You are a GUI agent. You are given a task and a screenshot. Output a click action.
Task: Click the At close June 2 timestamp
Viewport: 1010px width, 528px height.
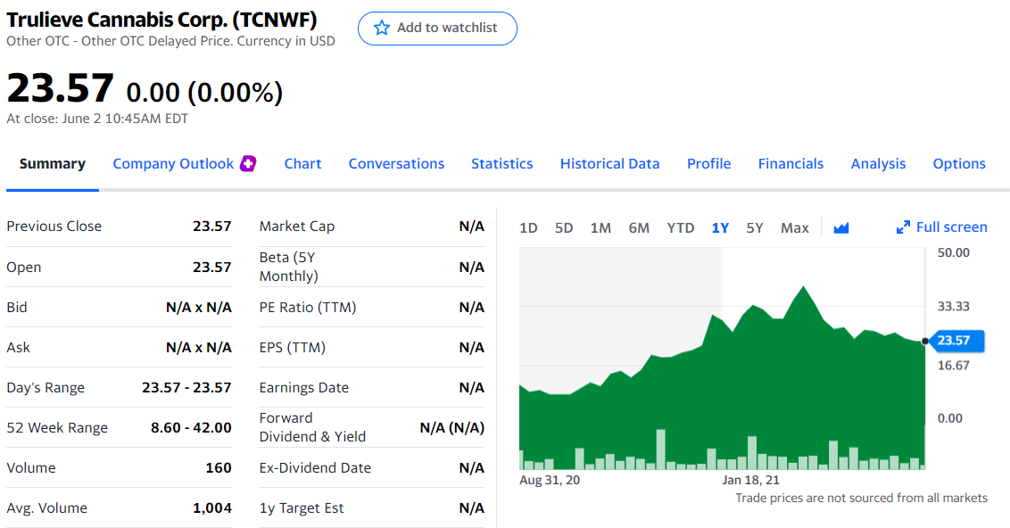[97, 119]
